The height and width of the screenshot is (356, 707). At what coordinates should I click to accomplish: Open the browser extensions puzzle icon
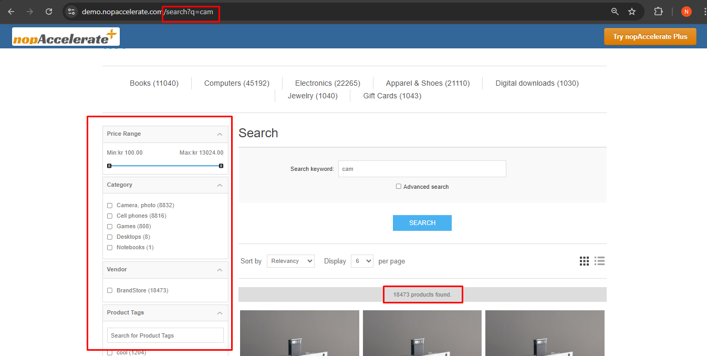658,12
